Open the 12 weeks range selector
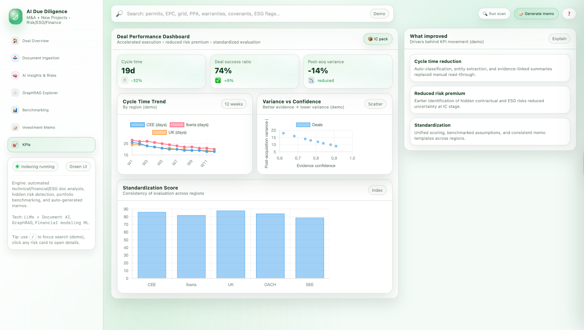Image resolution: width=584 pixels, height=330 pixels. point(234,104)
